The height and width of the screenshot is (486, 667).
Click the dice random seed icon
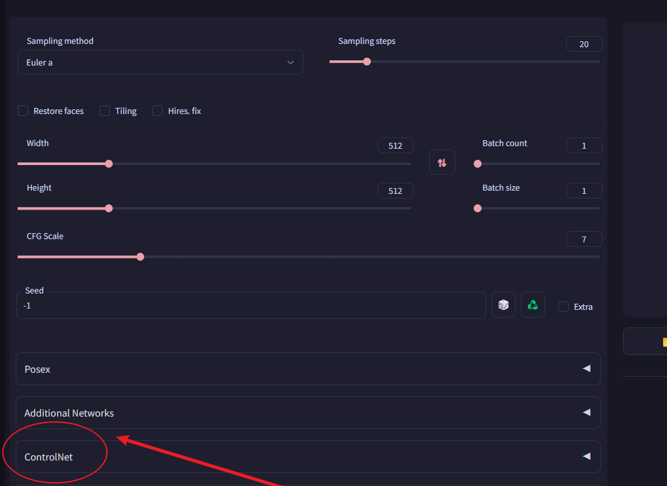[503, 305]
